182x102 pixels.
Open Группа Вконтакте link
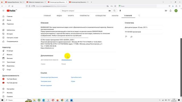(76, 77)
